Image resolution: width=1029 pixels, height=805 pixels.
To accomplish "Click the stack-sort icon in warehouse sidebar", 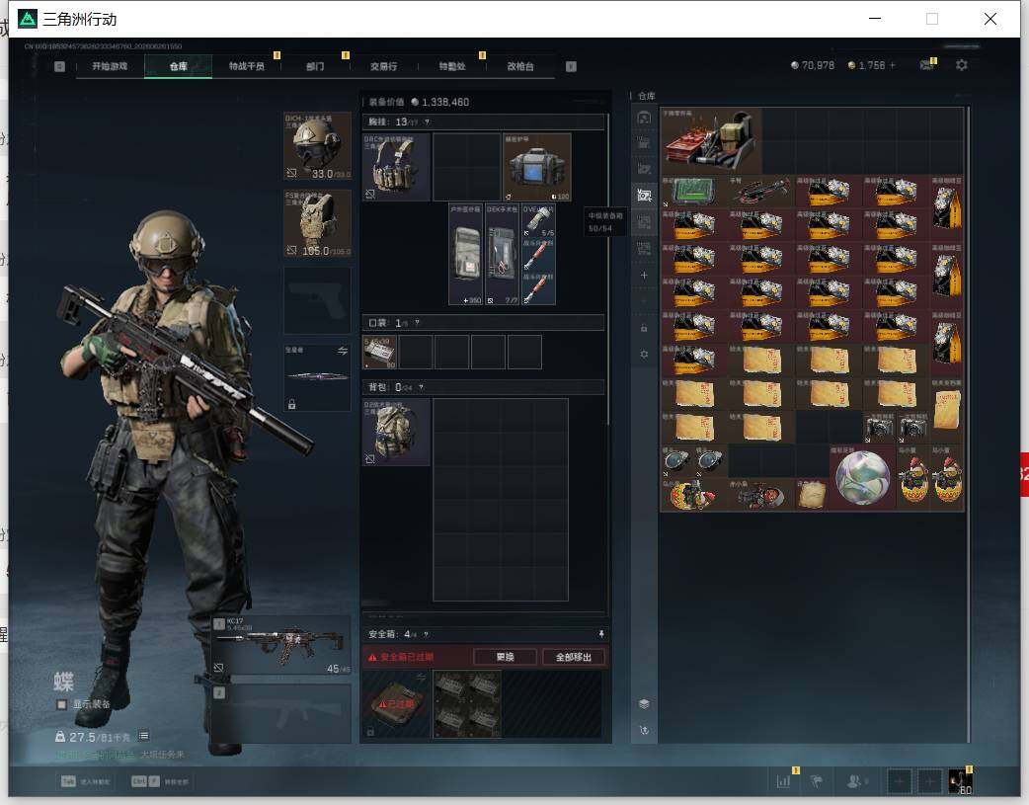I will coord(644,703).
